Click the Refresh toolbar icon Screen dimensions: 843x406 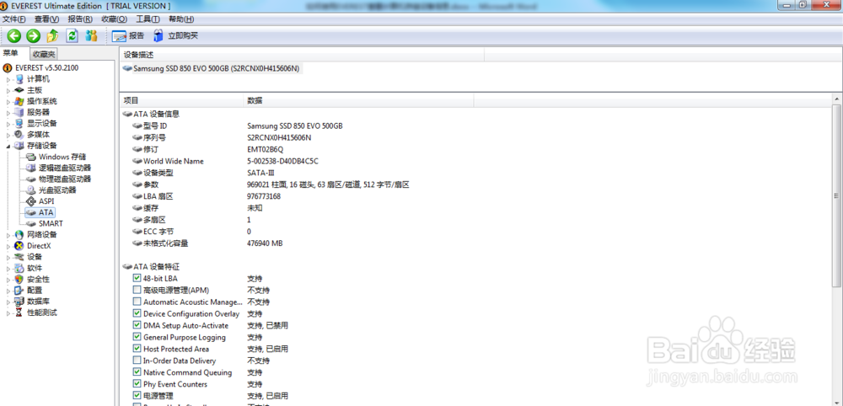(72, 36)
